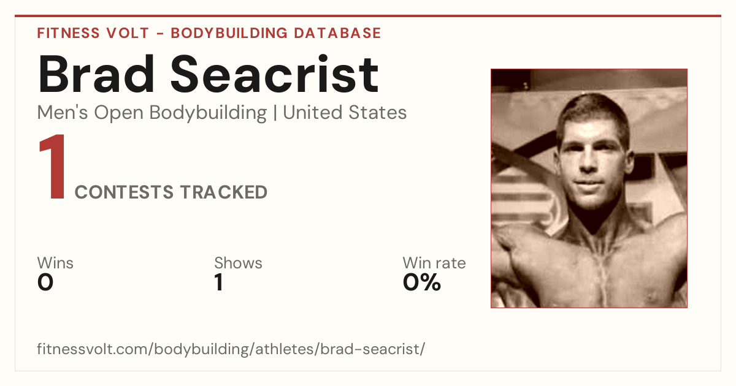Image resolution: width=736 pixels, height=386 pixels.
Task: Click the 0% win rate value
Action: pyautogui.click(x=422, y=282)
